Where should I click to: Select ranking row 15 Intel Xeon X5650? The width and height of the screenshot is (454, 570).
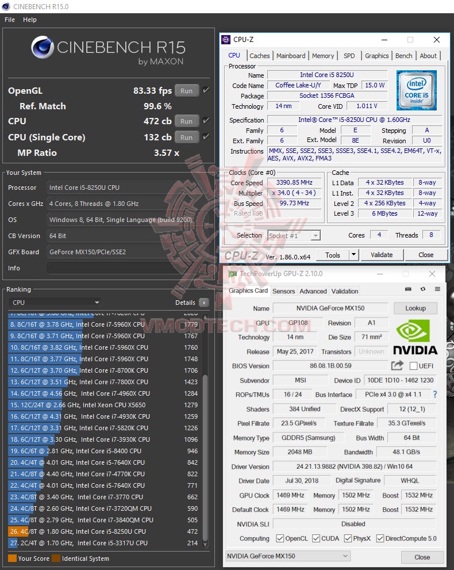tap(105, 405)
